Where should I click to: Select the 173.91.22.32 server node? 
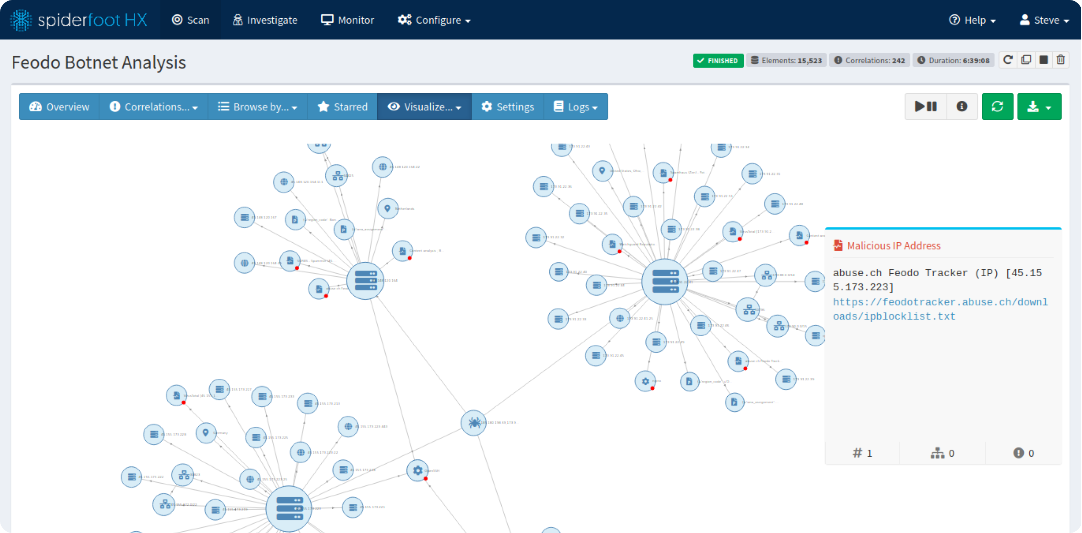tap(536, 237)
